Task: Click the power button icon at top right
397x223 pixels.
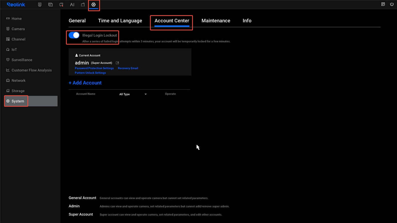Action: click(392, 4)
